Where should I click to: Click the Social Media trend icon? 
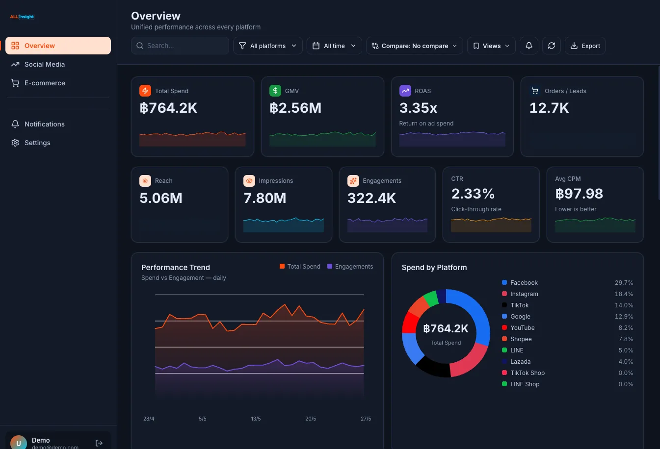[15, 64]
